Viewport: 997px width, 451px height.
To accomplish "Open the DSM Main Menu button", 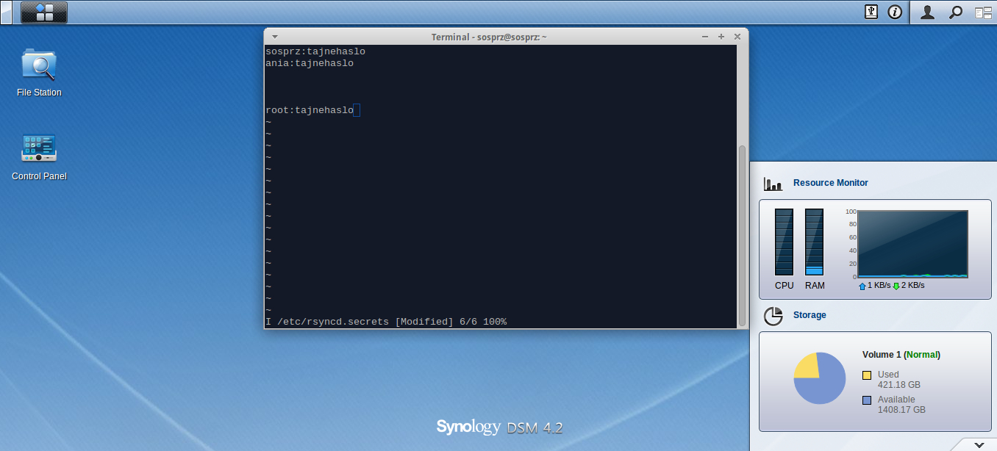I will (44, 12).
